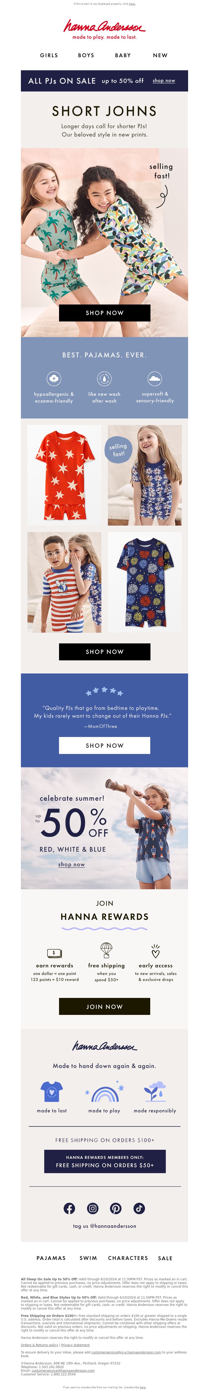
Task: Click the supersoft cloud icon
Action: [155, 379]
